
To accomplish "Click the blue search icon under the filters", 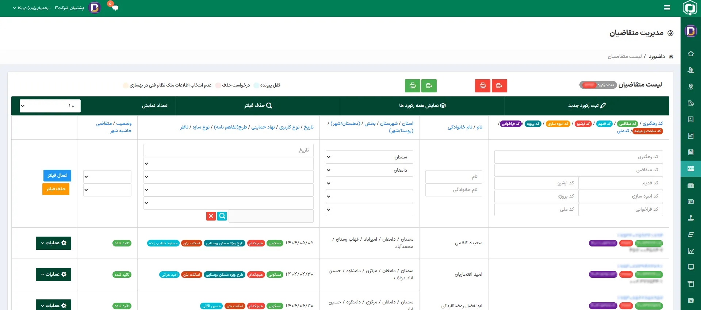I will pos(222,216).
